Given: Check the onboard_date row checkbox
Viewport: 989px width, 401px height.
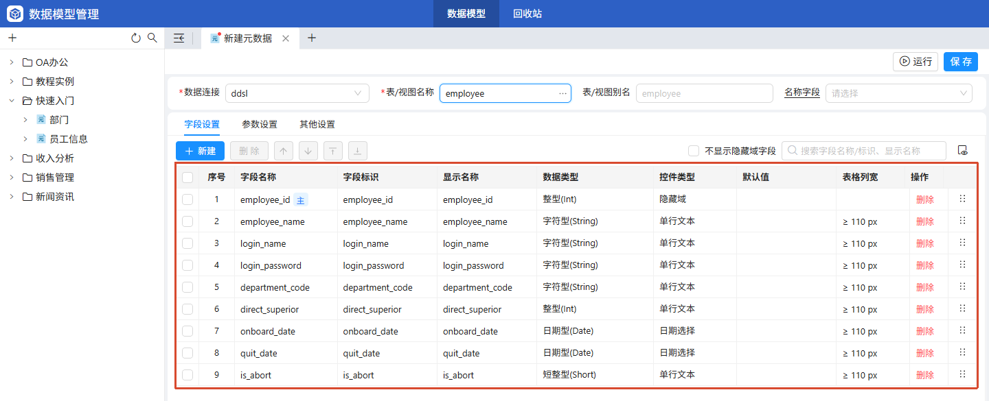Looking at the screenshot, I should click(x=187, y=331).
